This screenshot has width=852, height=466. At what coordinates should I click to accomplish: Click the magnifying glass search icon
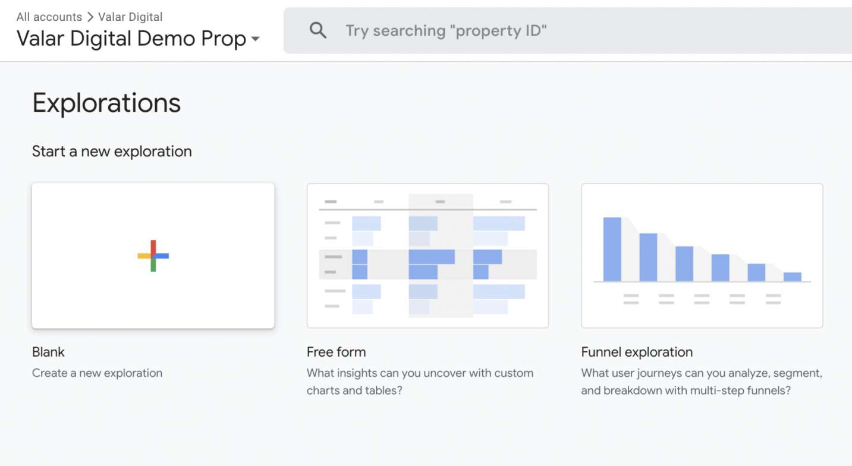pos(318,30)
